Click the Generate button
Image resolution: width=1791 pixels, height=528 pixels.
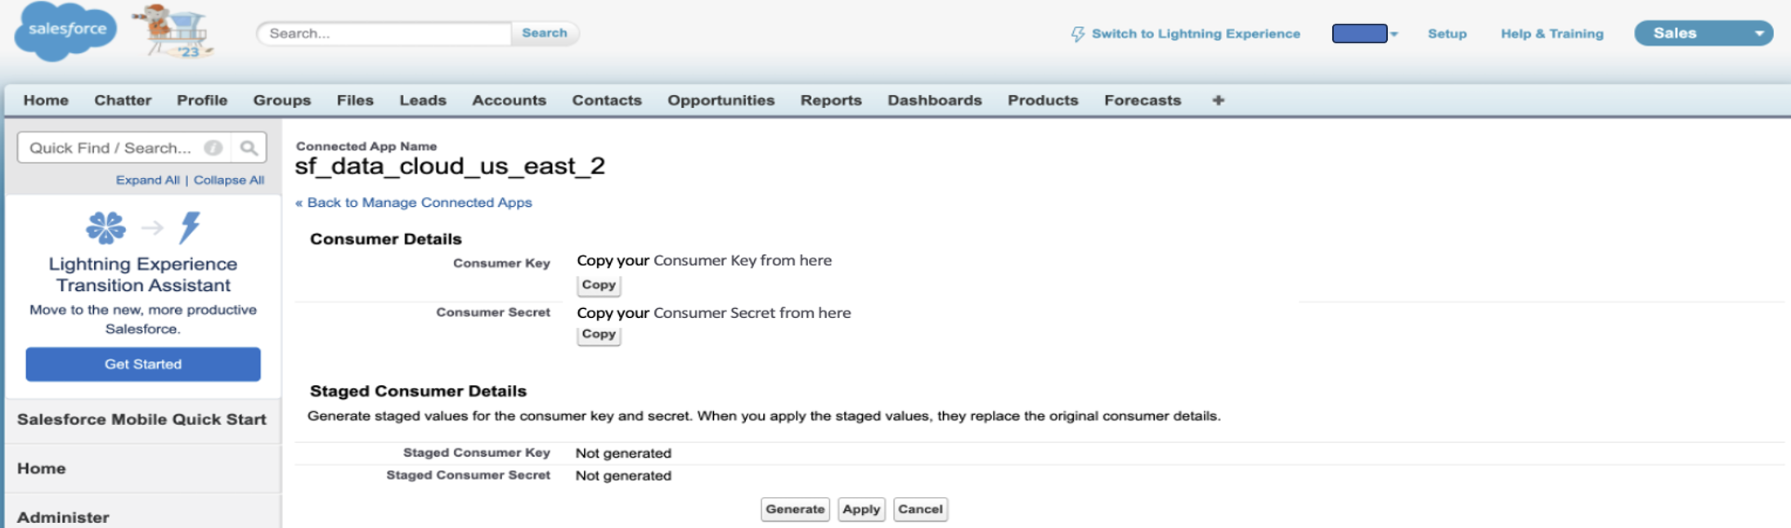click(x=795, y=509)
